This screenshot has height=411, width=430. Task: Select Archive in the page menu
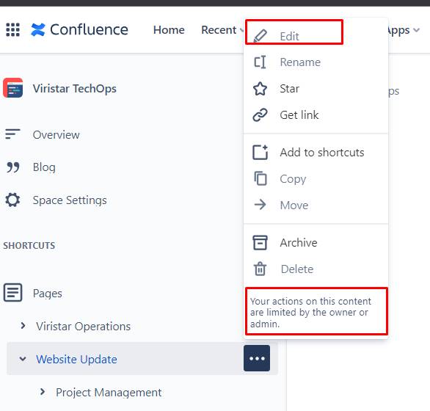point(316,242)
